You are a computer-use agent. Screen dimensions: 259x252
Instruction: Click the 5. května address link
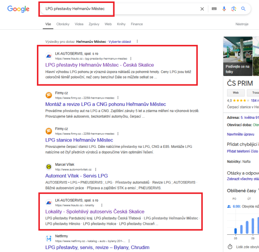[250, 118]
